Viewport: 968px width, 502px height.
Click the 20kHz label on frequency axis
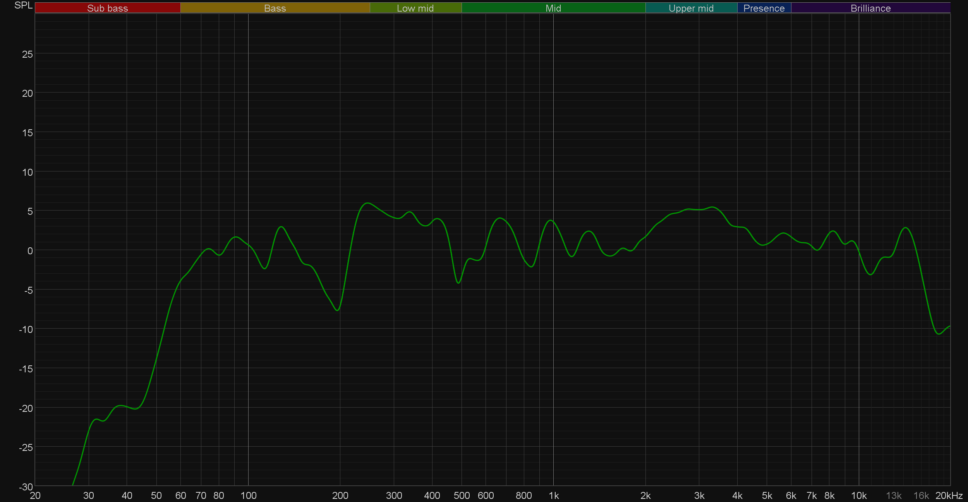(949, 495)
